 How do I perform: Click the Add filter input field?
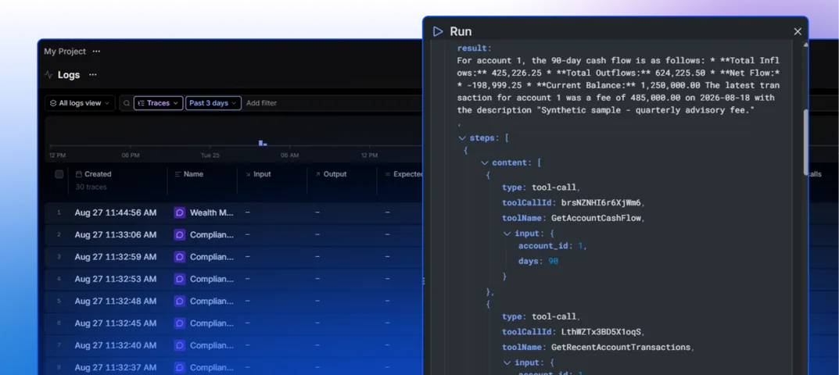point(261,103)
